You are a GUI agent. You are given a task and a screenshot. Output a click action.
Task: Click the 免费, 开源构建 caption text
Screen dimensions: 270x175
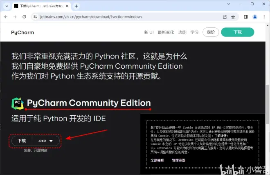click(36, 150)
